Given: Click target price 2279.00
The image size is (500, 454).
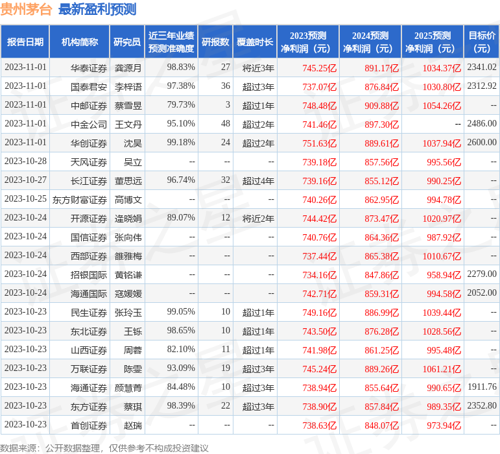Looking at the screenshot, I should click(x=482, y=274).
